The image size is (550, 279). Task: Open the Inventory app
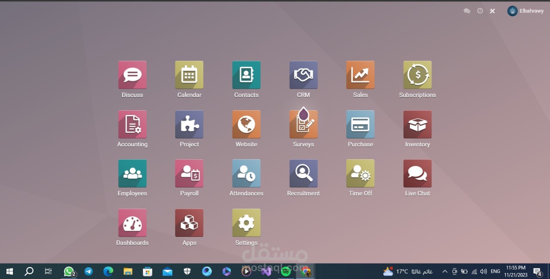click(x=417, y=124)
